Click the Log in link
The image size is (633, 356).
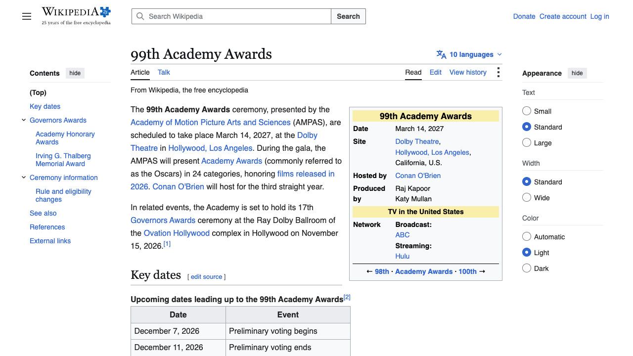click(x=599, y=16)
